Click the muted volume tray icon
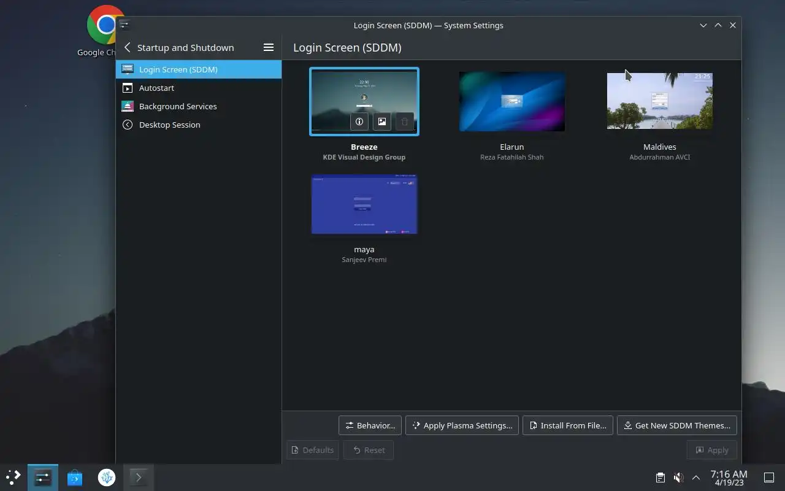This screenshot has height=491, width=785. (678, 477)
